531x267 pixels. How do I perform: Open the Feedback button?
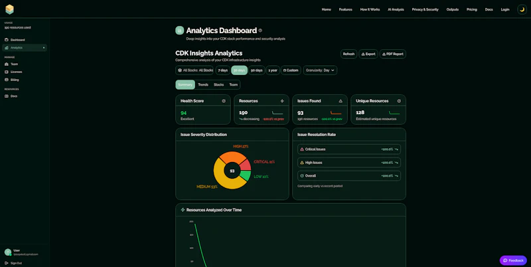click(x=513, y=260)
